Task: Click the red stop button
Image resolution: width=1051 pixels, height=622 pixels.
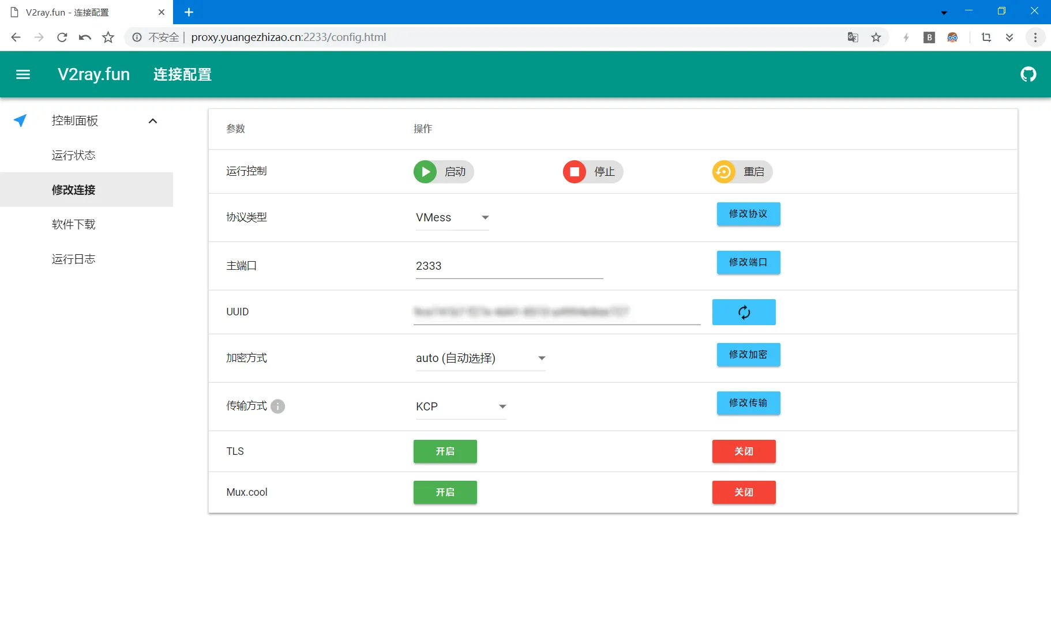Action: pyautogui.click(x=592, y=172)
